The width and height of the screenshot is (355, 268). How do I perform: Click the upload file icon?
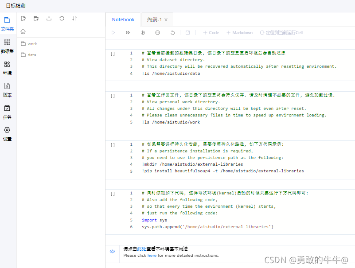pyautogui.click(x=49, y=19)
